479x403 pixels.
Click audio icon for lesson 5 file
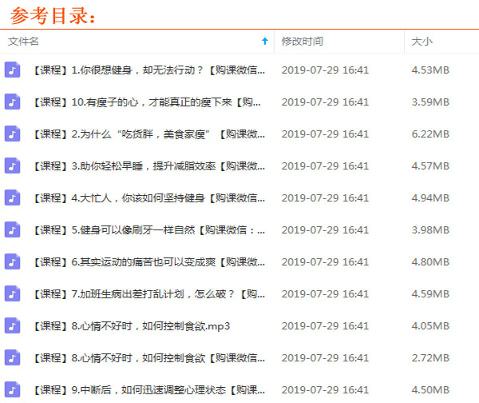[x=12, y=229]
